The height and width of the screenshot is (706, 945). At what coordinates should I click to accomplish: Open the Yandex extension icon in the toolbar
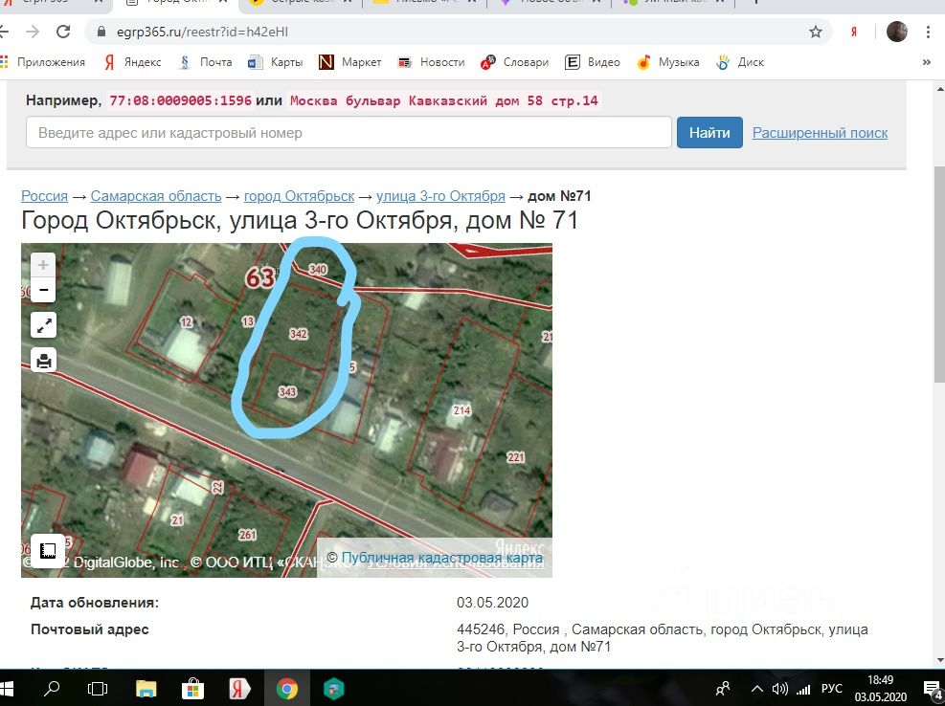pos(853,32)
